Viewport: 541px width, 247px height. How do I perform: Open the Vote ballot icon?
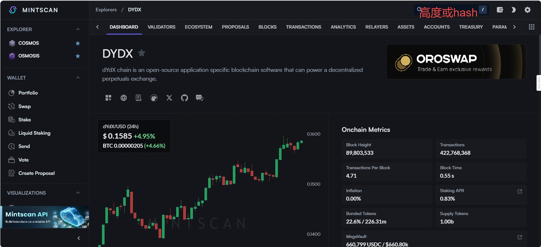pyautogui.click(x=12, y=160)
